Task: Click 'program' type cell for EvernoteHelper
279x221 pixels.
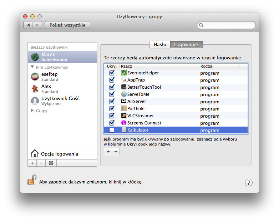Action: 209,73
